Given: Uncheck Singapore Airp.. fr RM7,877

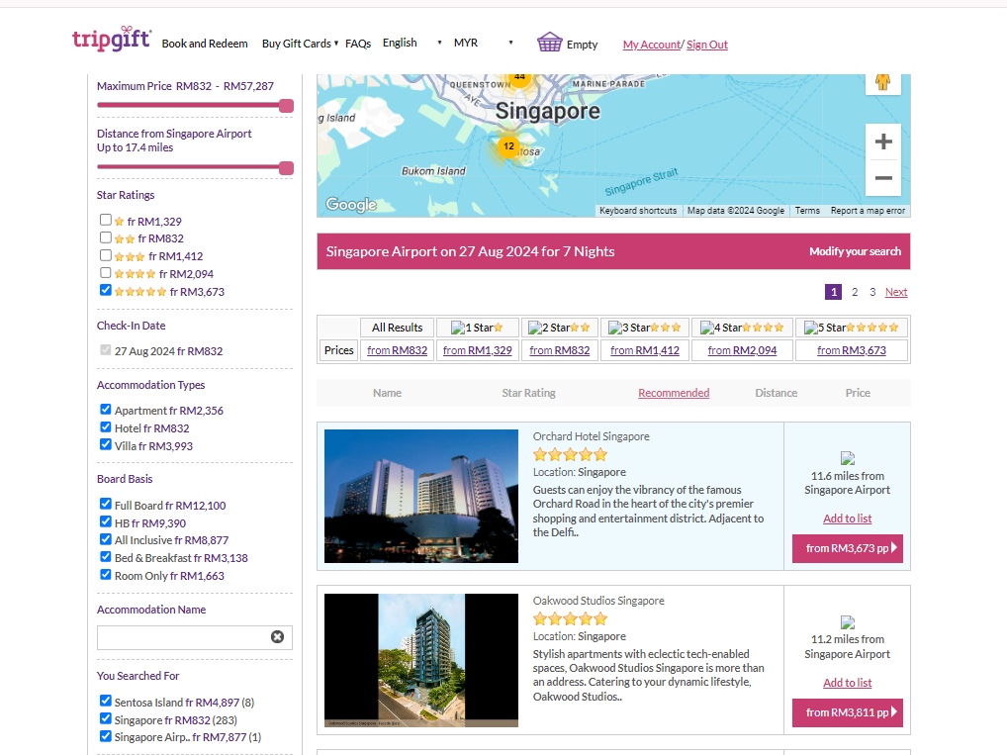Looking at the screenshot, I should 106,736.
